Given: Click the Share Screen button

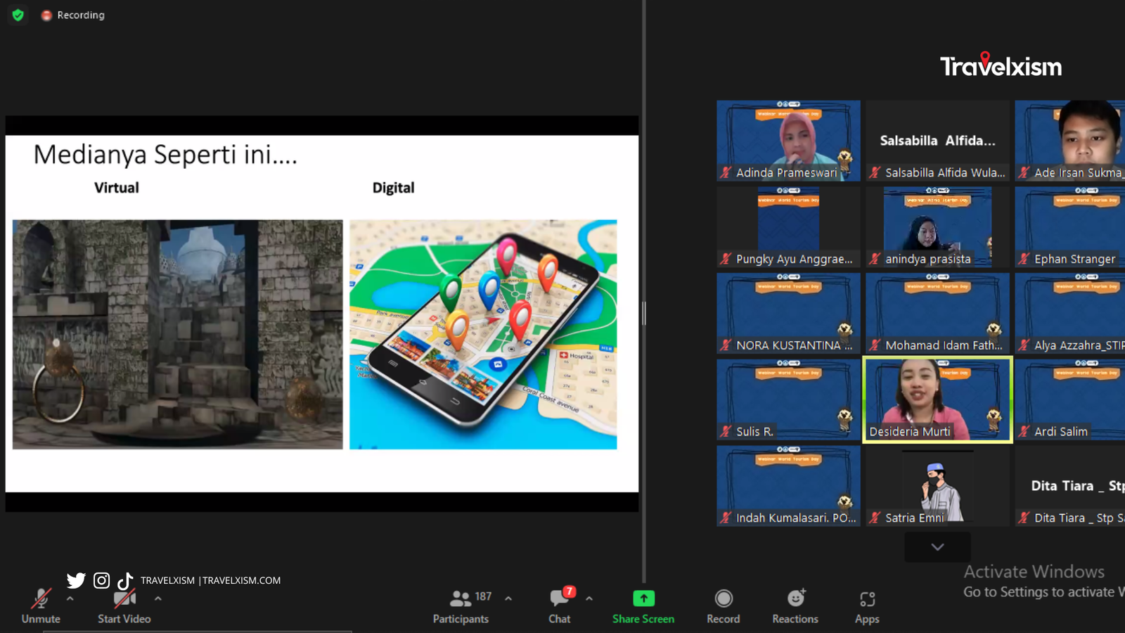Looking at the screenshot, I should 643,606.
